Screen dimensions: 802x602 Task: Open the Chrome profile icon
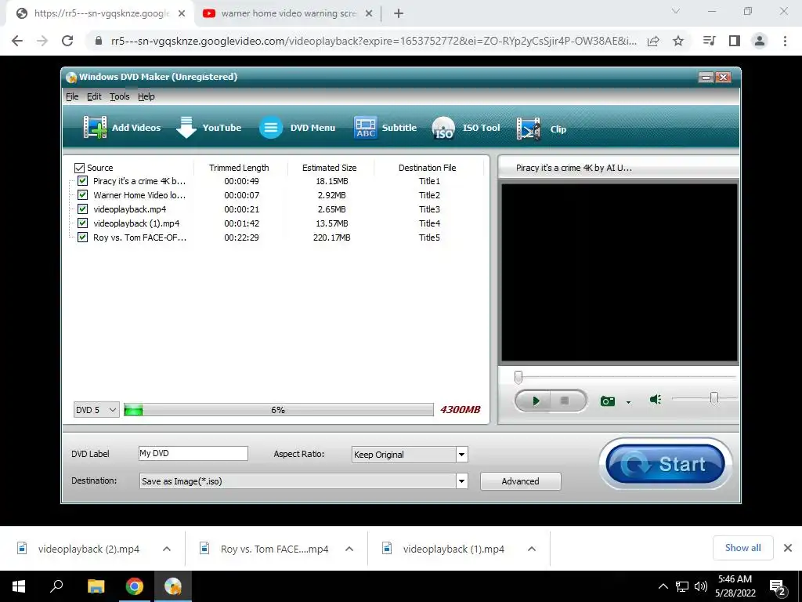pos(760,41)
